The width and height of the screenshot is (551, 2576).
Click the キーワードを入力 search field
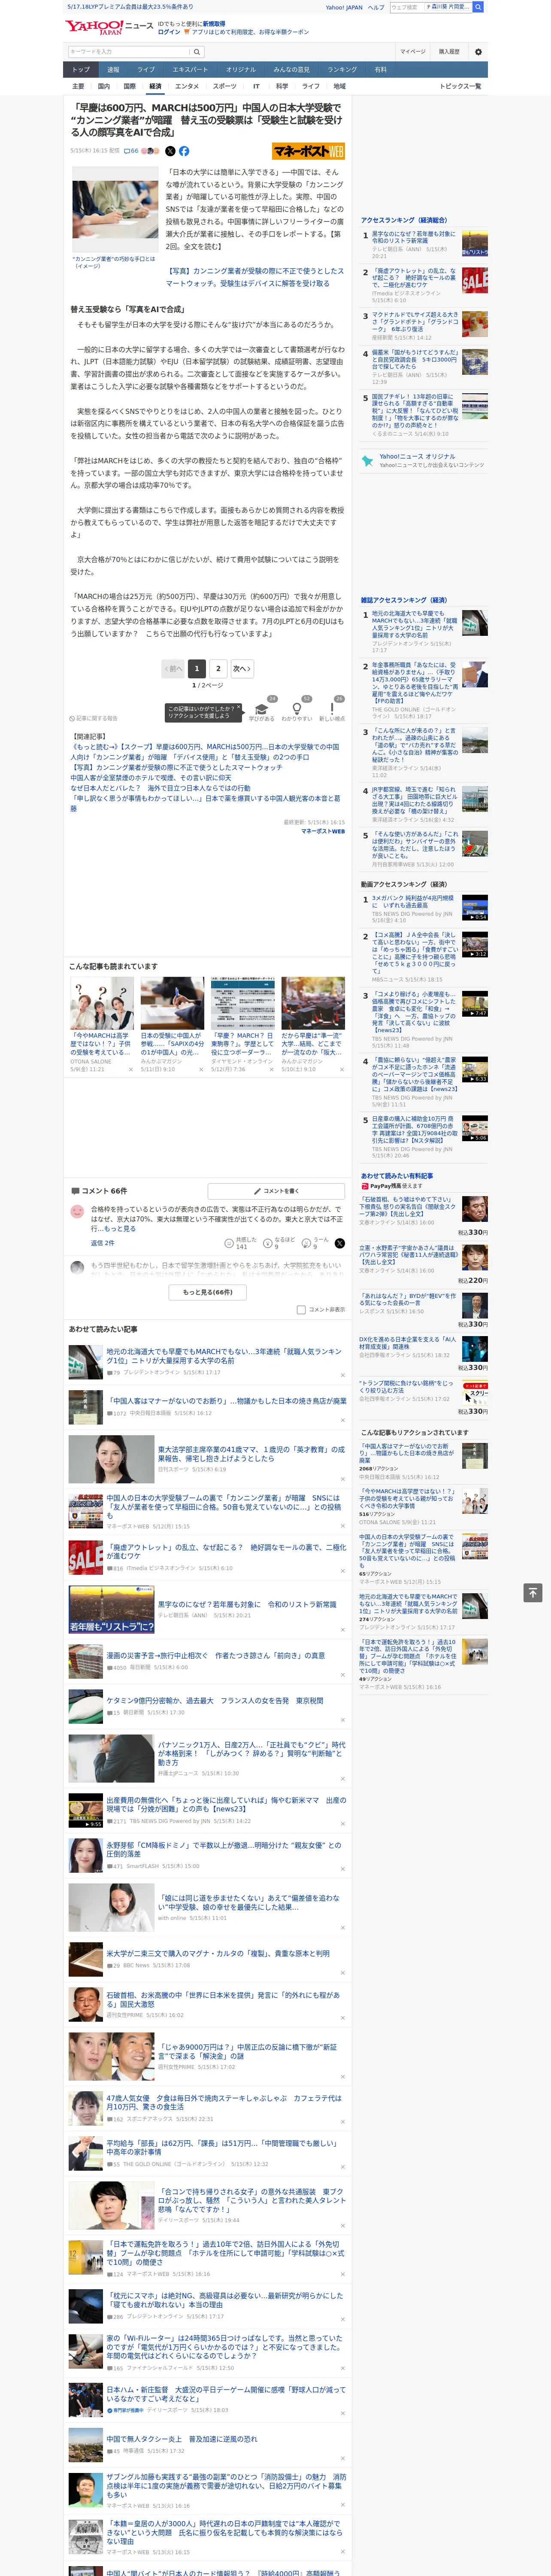coord(129,52)
